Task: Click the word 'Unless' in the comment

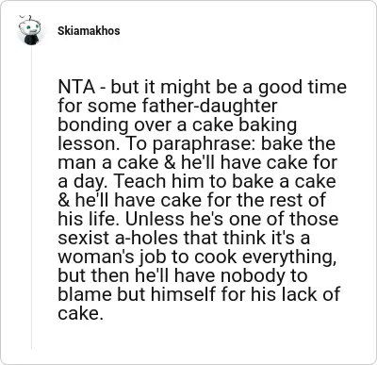Action: point(156,219)
